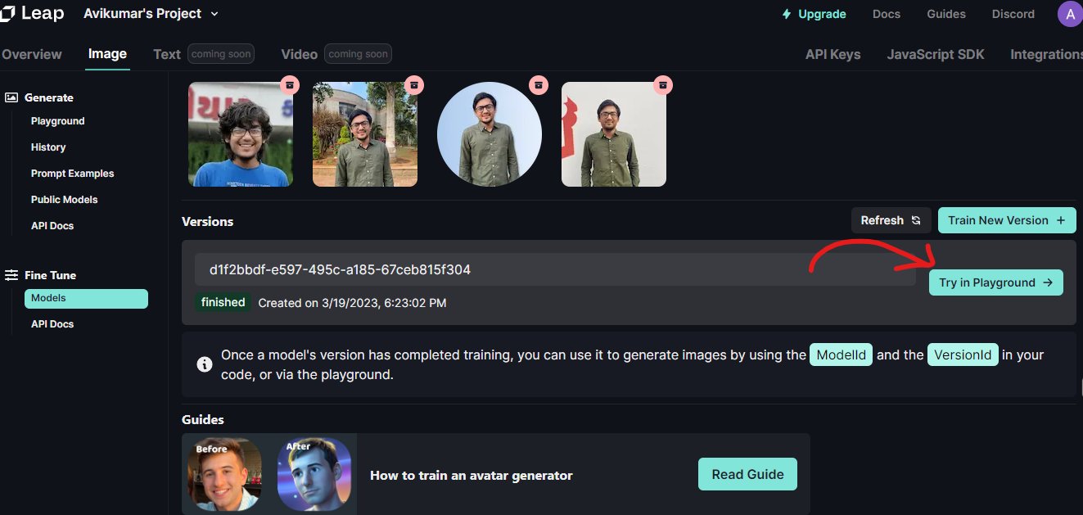
Task: Click the Upgrade lightning link
Action: (814, 14)
